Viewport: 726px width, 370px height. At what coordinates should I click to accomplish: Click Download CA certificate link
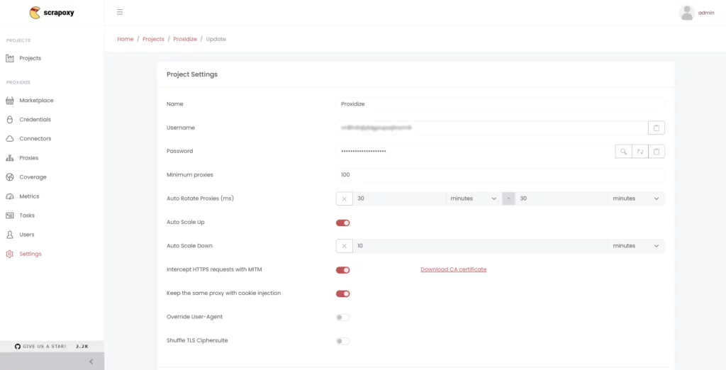pyautogui.click(x=453, y=269)
